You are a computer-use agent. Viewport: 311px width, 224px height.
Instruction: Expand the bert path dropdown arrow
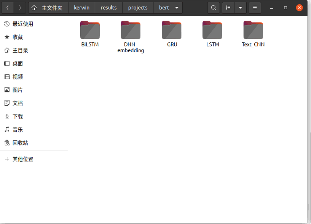[x=177, y=8]
